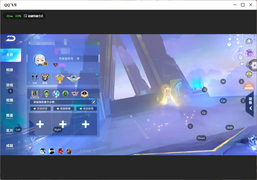Click the back logo icon above 主页

pyautogui.click(x=11, y=38)
